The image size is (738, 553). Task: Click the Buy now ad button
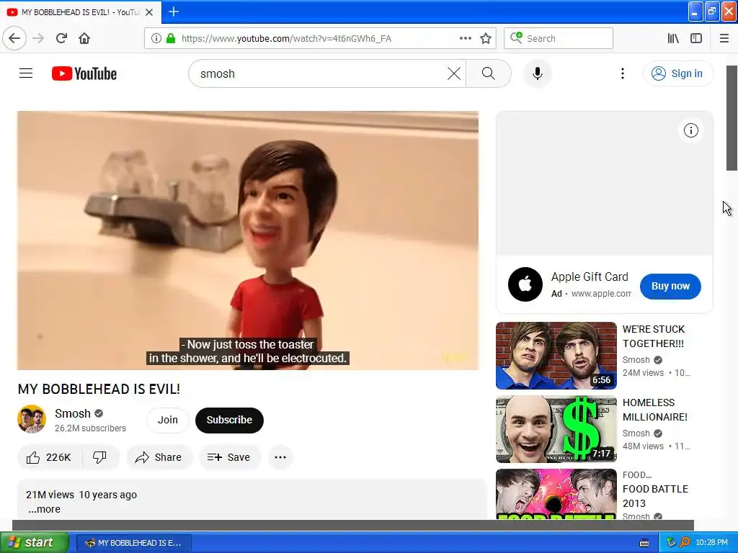coord(670,286)
